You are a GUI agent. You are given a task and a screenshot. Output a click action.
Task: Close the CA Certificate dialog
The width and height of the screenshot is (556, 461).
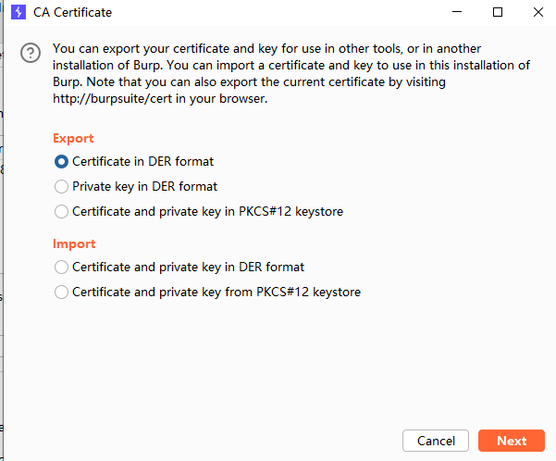pyautogui.click(x=539, y=12)
